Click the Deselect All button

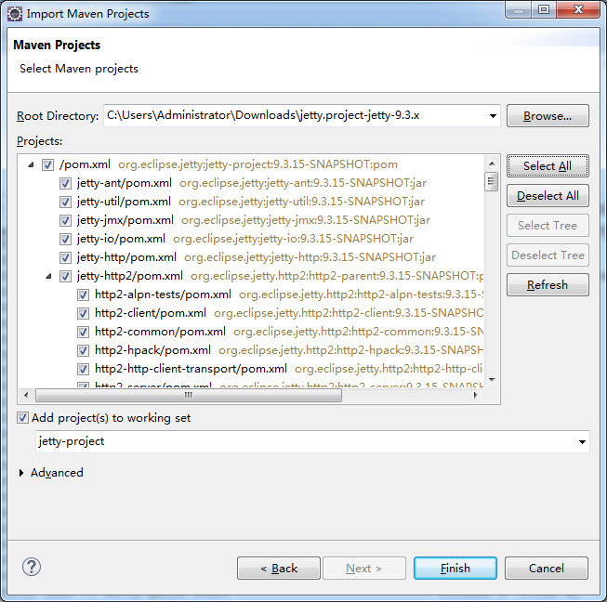[x=548, y=196]
